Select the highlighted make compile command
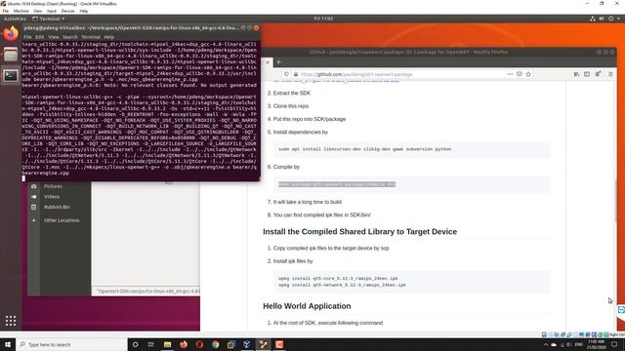This screenshot has height=351, width=625. [x=337, y=184]
